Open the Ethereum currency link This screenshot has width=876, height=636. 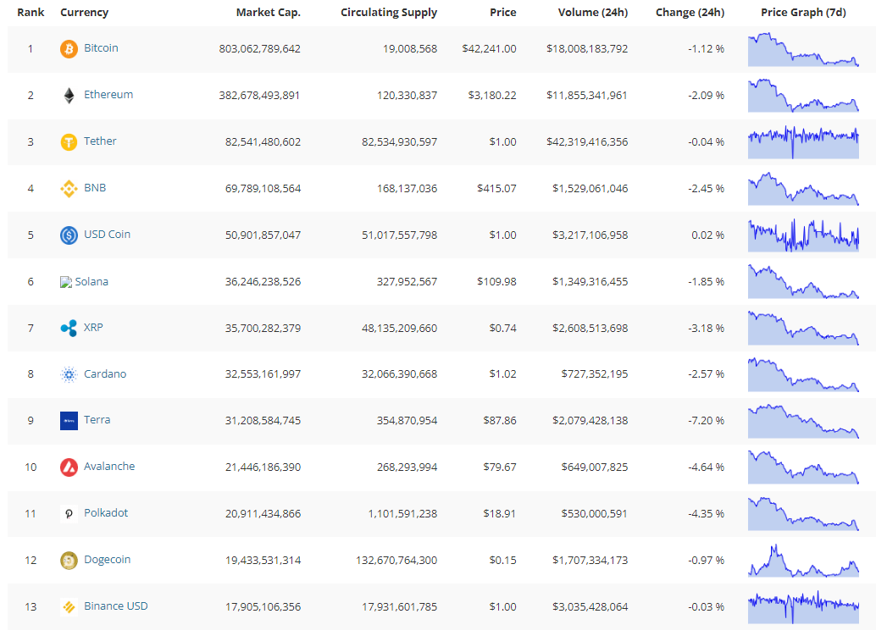pos(108,94)
